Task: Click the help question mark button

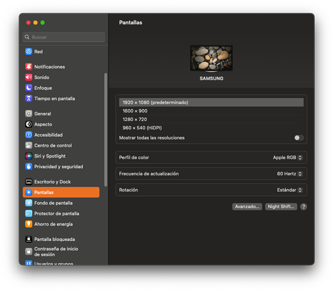Action: click(x=304, y=207)
